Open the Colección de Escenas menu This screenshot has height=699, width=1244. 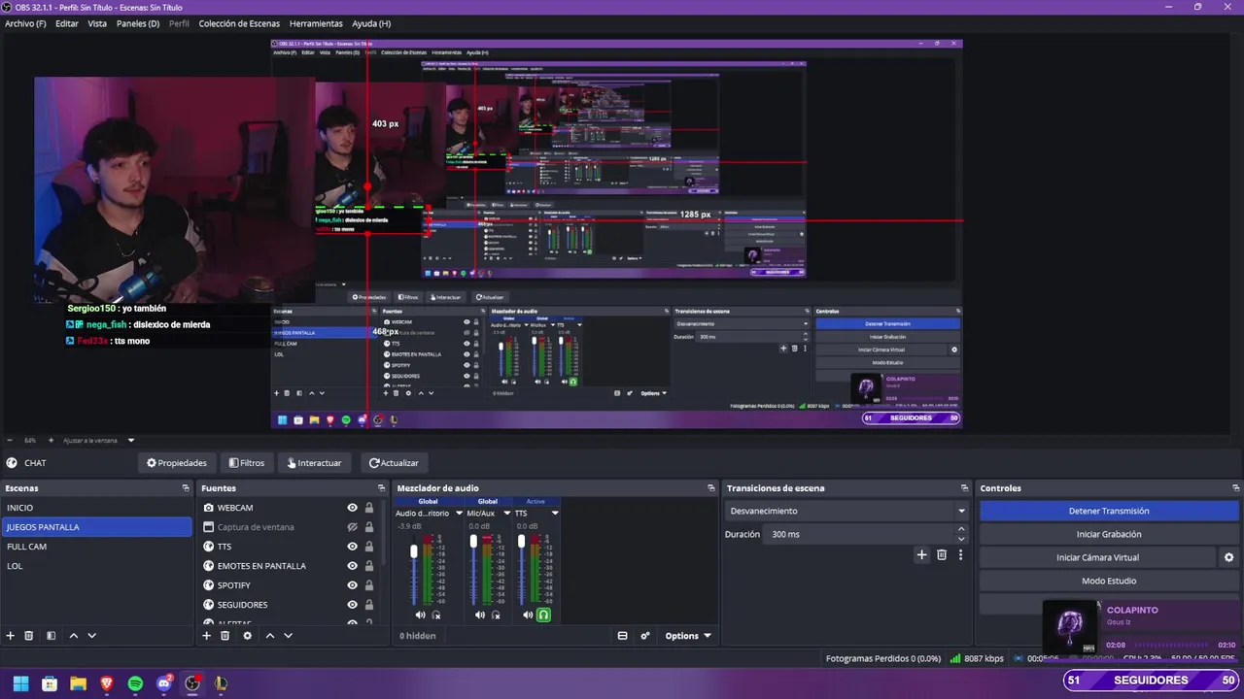pos(239,23)
